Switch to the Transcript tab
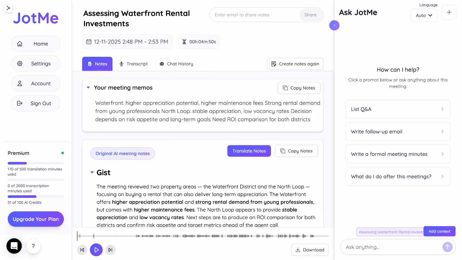This screenshot has height=260, width=462. (134, 64)
